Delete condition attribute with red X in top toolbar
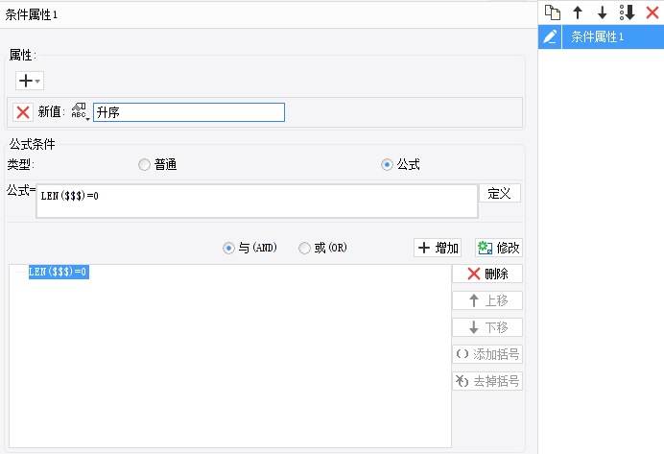The width and height of the screenshot is (664, 454). 652,12
